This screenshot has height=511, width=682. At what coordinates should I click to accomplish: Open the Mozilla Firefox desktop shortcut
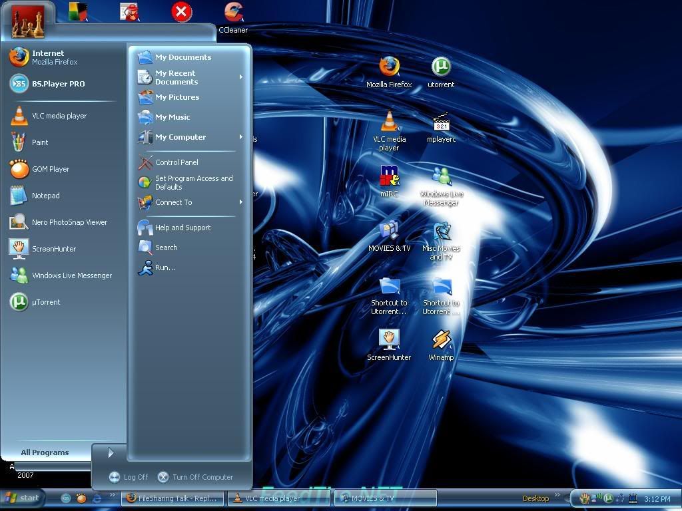pyautogui.click(x=389, y=73)
